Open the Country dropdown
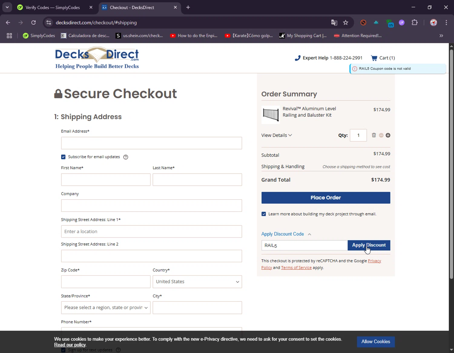The width and height of the screenshot is (454, 353). tap(197, 281)
